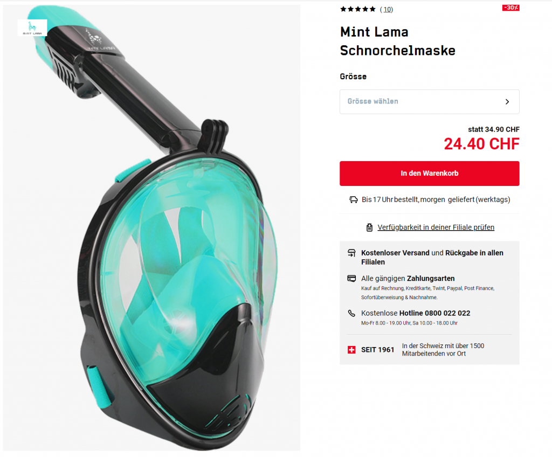Click the delivery truck icon
This screenshot has height=457, width=552.
(354, 199)
